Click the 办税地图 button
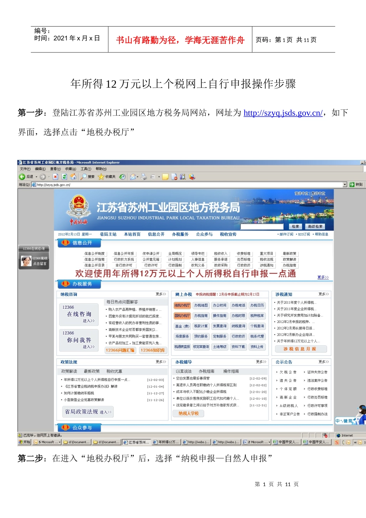The height and width of the screenshot is (518, 366). point(201,305)
